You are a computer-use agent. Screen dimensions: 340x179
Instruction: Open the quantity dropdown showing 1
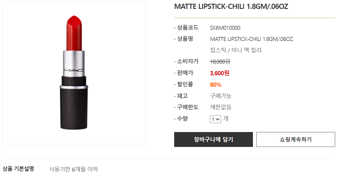click(x=215, y=119)
